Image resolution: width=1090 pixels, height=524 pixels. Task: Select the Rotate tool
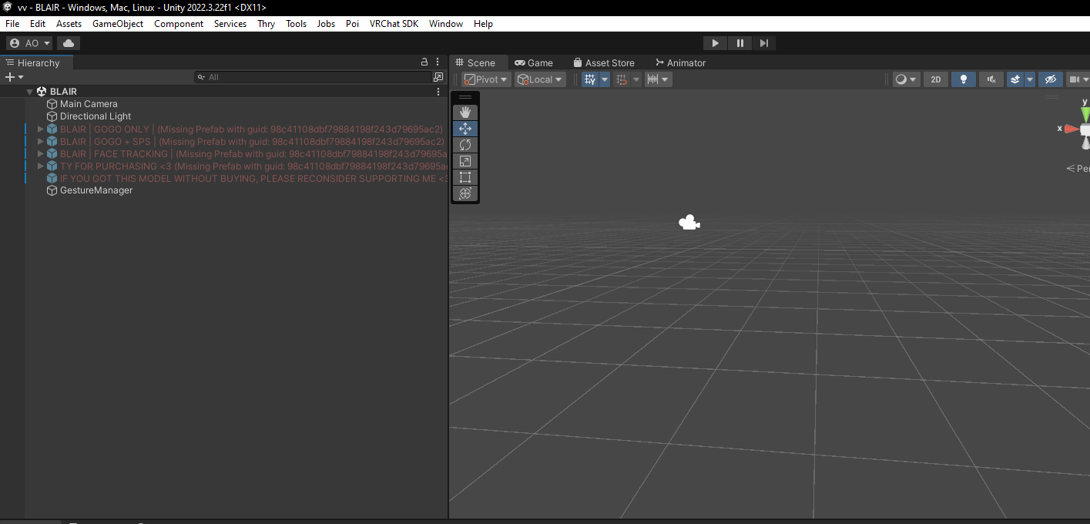(465, 145)
